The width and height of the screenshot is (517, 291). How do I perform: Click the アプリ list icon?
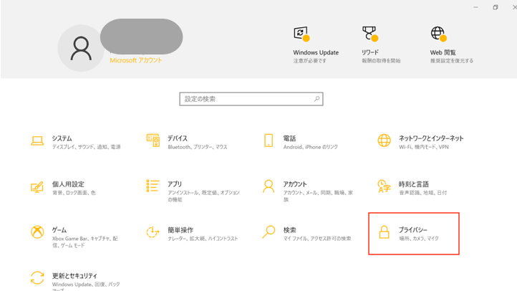pyautogui.click(x=153, y=186)
